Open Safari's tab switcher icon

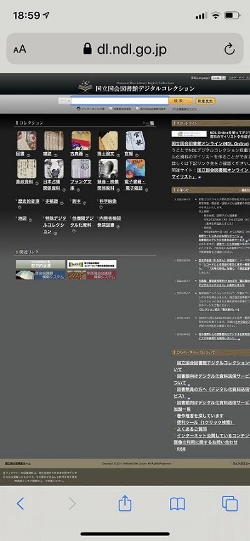pyautogui.click(x=229, y=503)
